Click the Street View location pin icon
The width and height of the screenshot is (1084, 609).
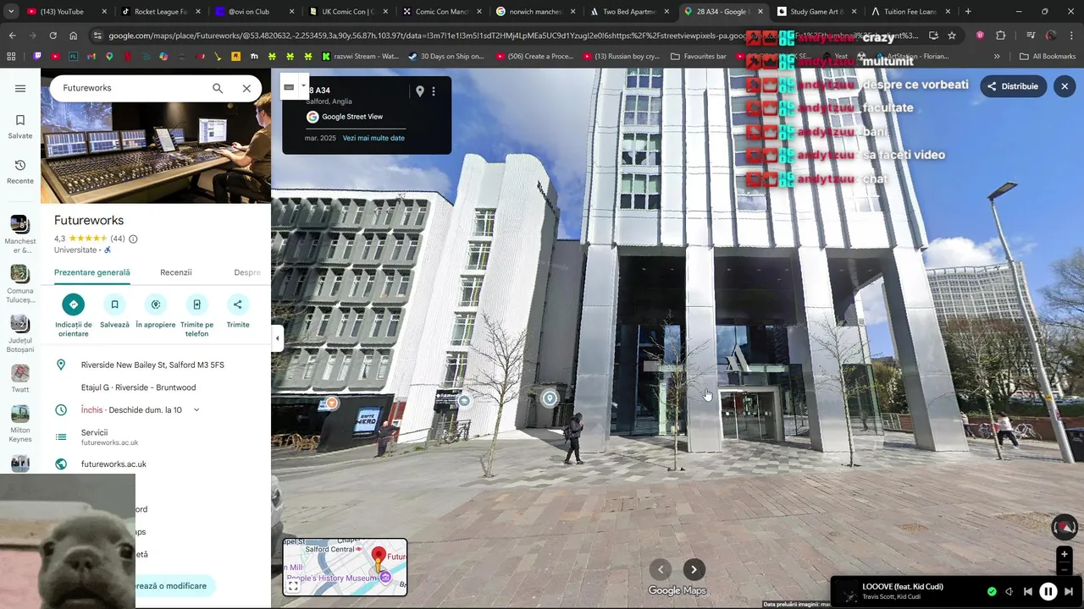[419, 91]
